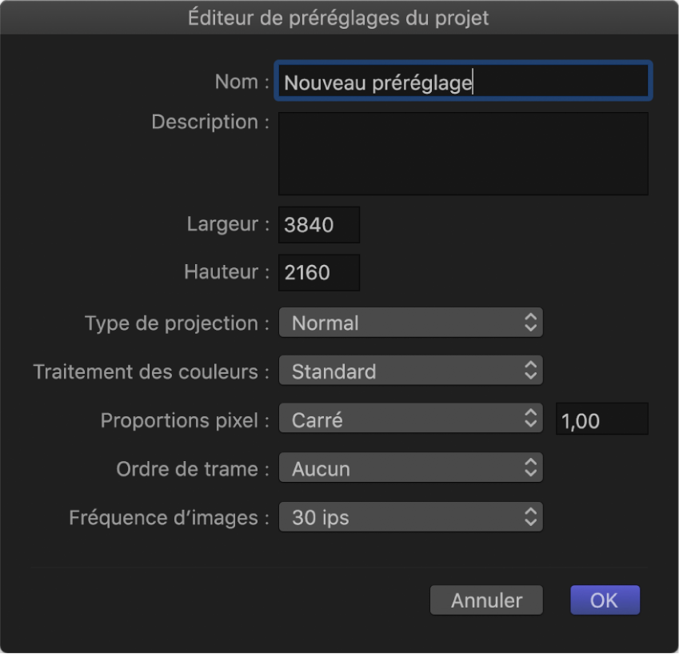Click inside the Description text area
679x654 pixels.
[464, 154]
